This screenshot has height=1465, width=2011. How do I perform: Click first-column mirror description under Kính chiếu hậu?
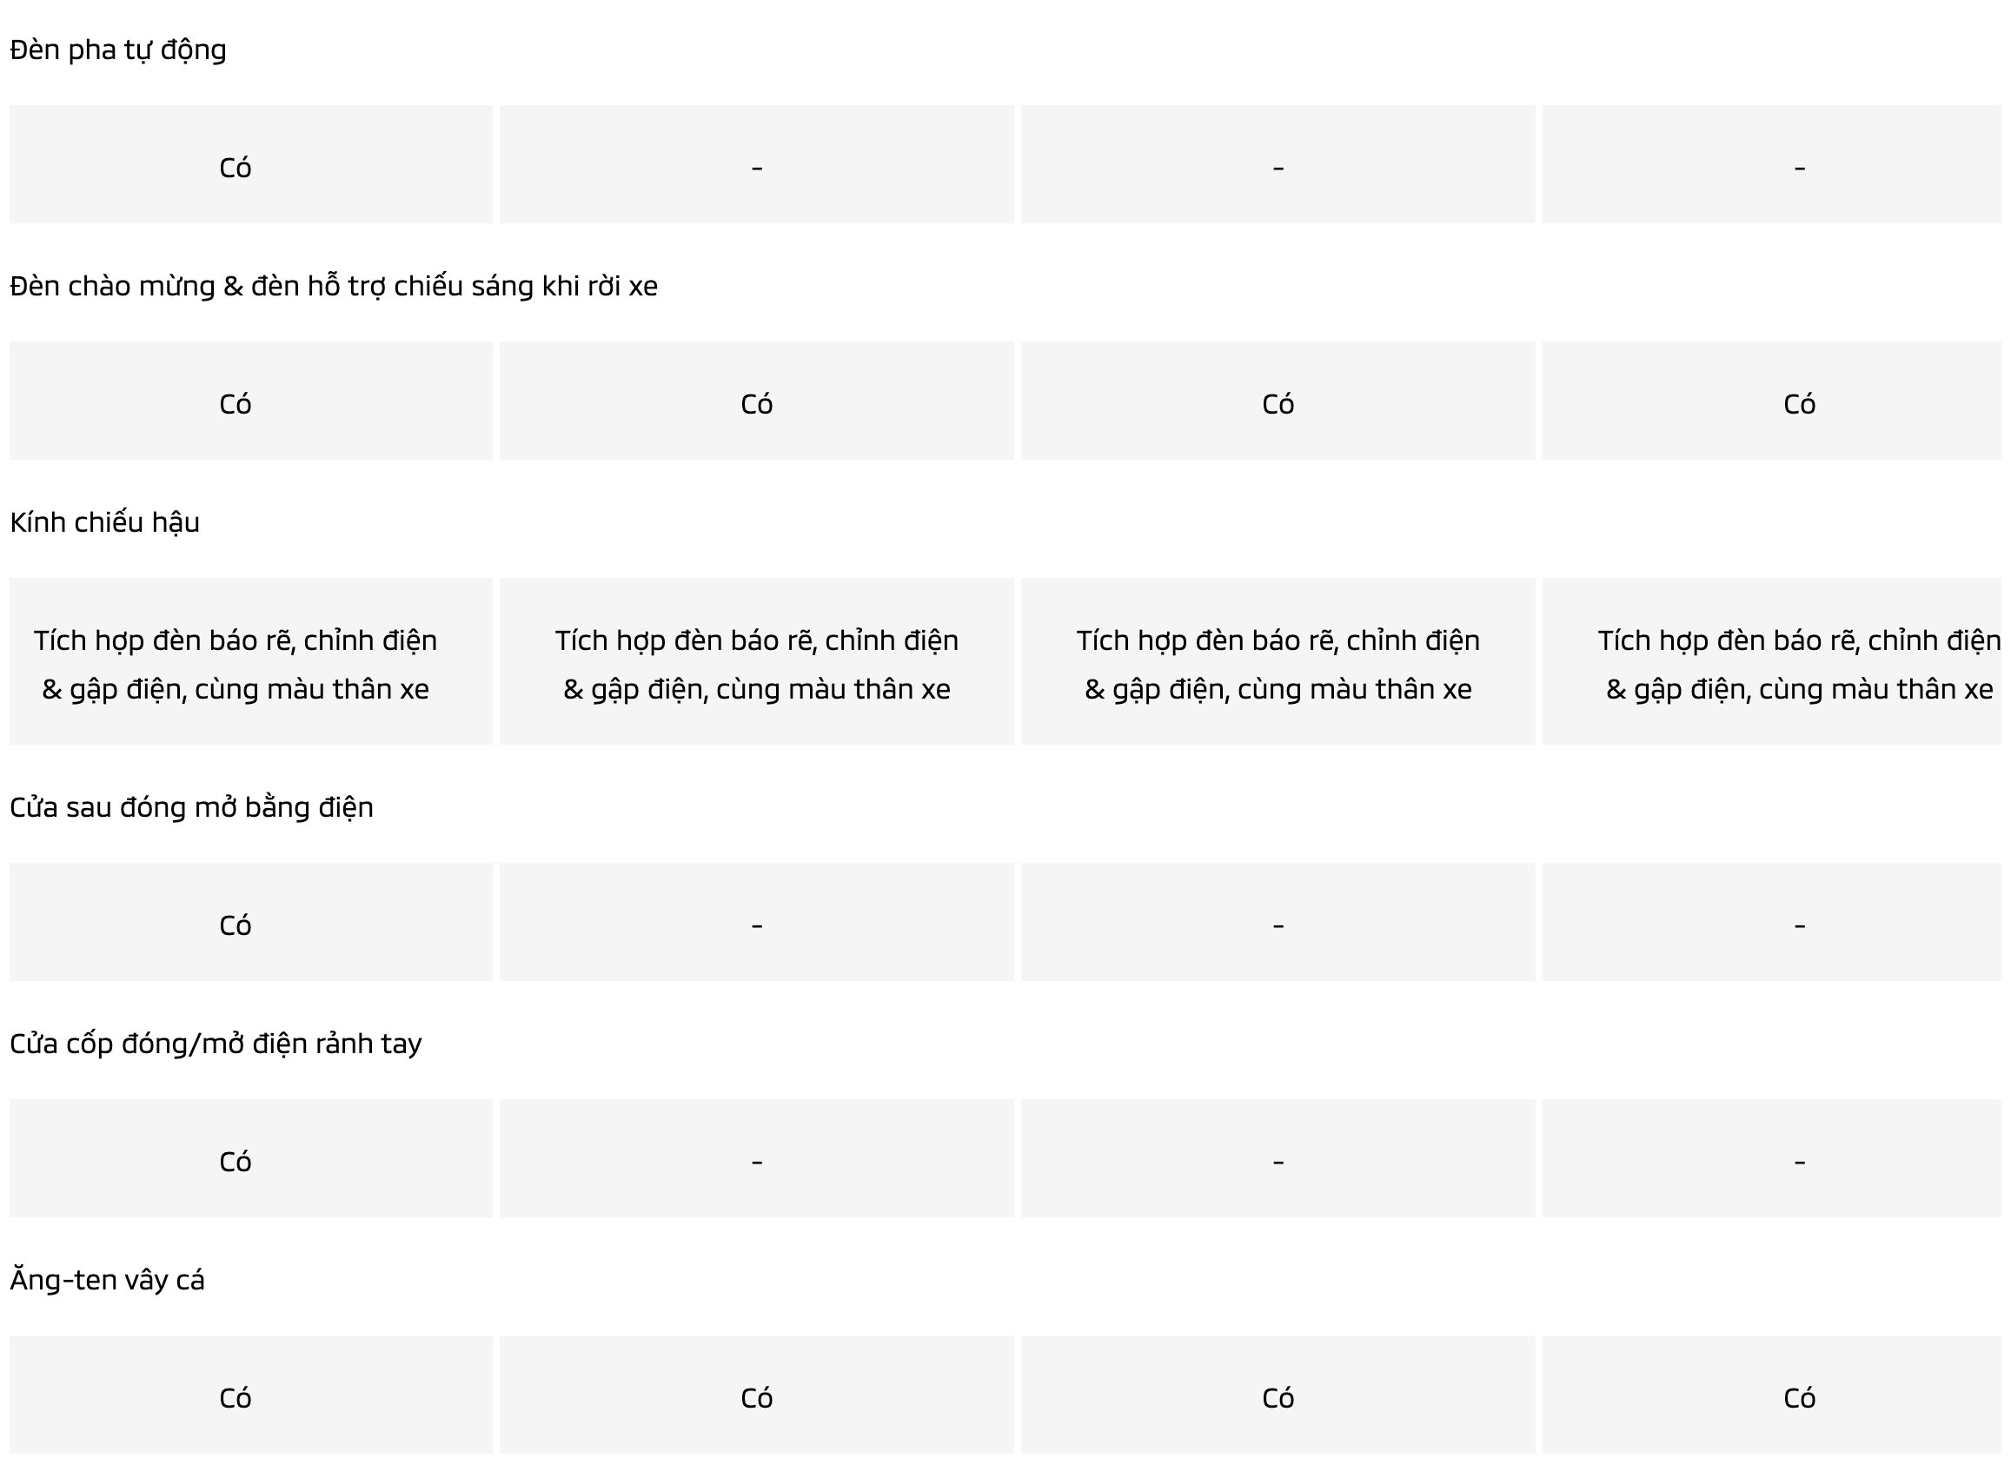click(235, 664)
